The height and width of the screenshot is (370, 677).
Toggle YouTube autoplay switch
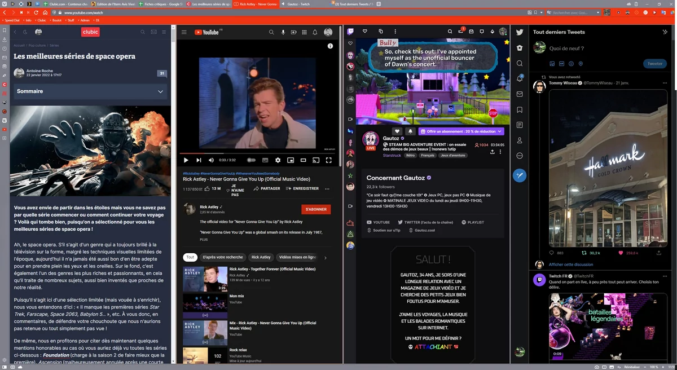click(251, 160)
